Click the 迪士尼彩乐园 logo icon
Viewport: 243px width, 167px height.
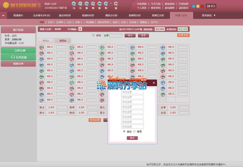6,5
